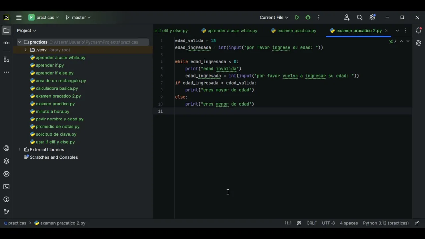Open the Notifications bell
425x239 pixels.
(x=419, y=31)
